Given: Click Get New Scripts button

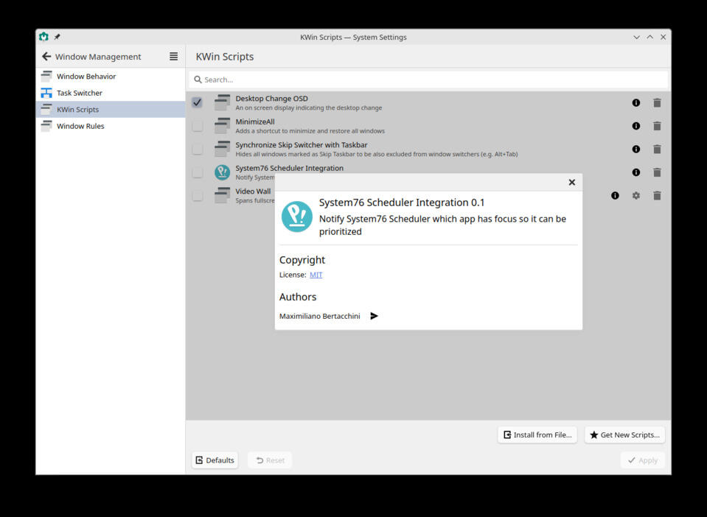Looking at the screenshot, I should (625, 435).
